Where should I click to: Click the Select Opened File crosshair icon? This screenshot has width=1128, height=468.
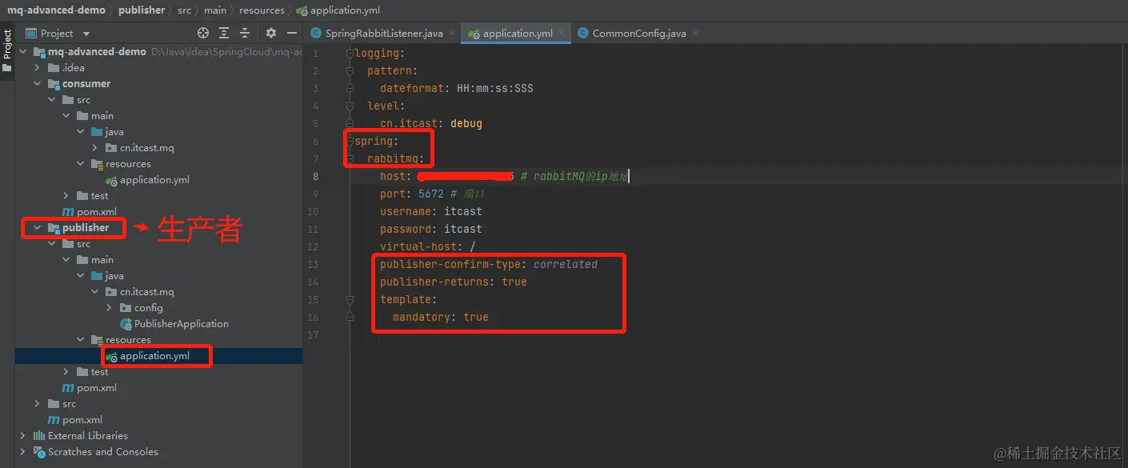203,33
